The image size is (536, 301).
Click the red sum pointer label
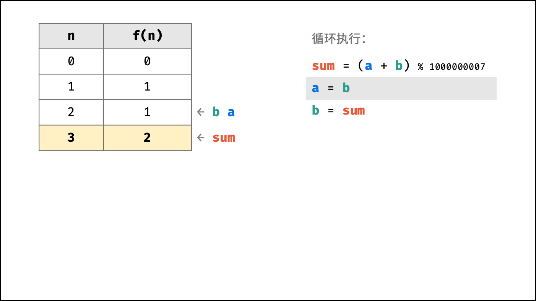tap(224, 138)
